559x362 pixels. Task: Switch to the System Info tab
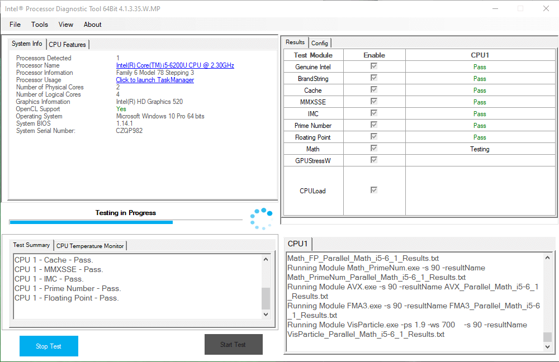click(27, 44)
